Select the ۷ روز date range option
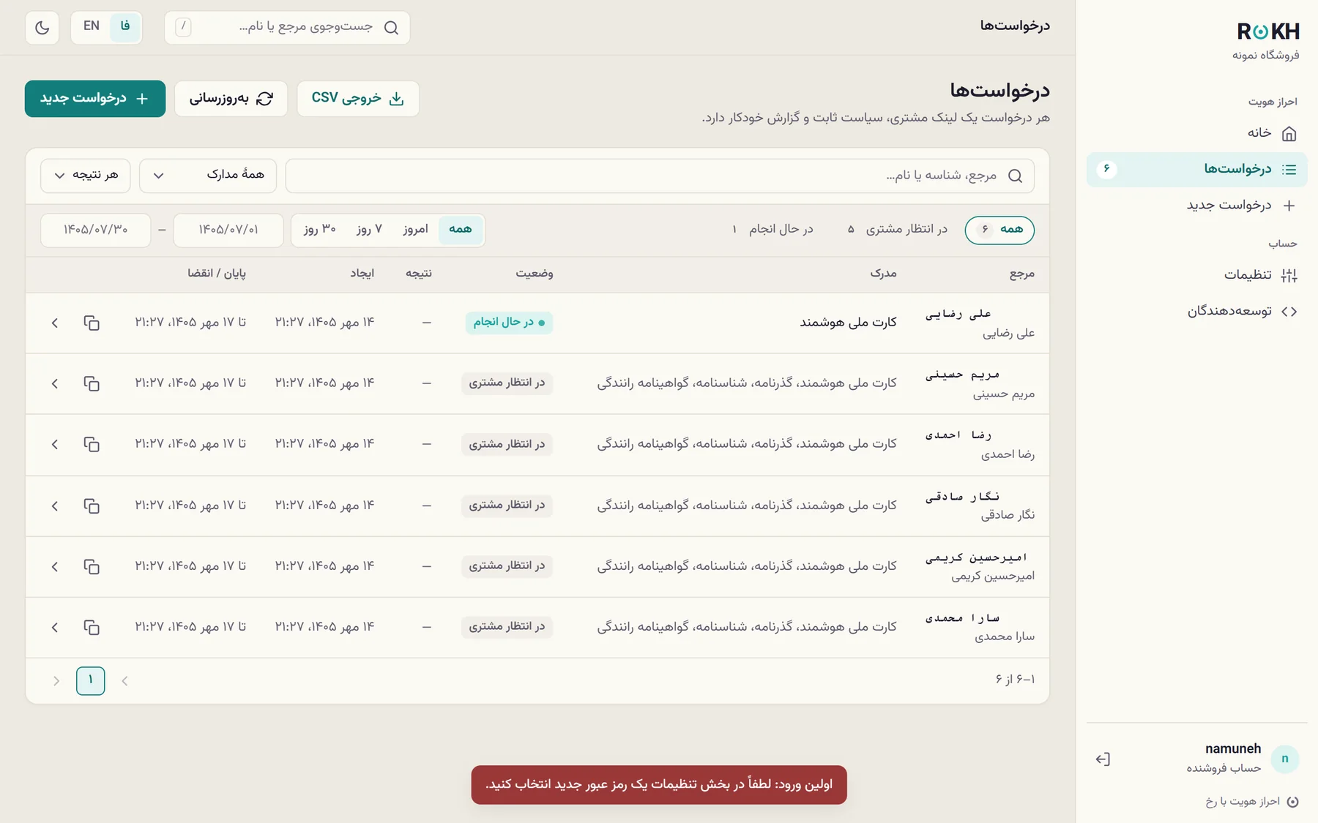Viewport: 1318px width, 823px height. click(369, 229)
